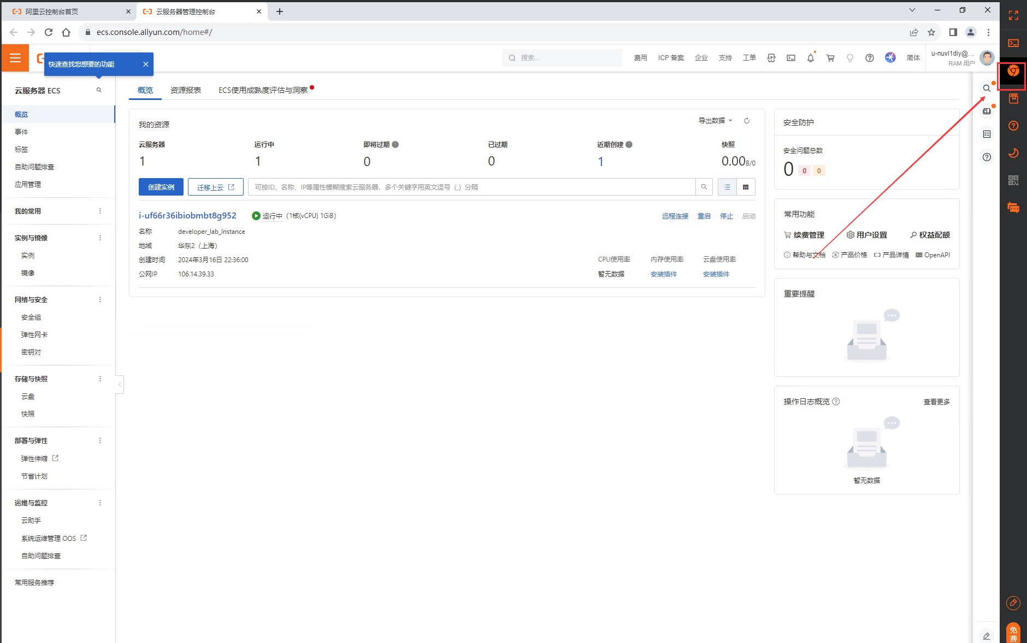Open the 费用 menu
This screenshot has height=643, width=1027.
[641, 58]
